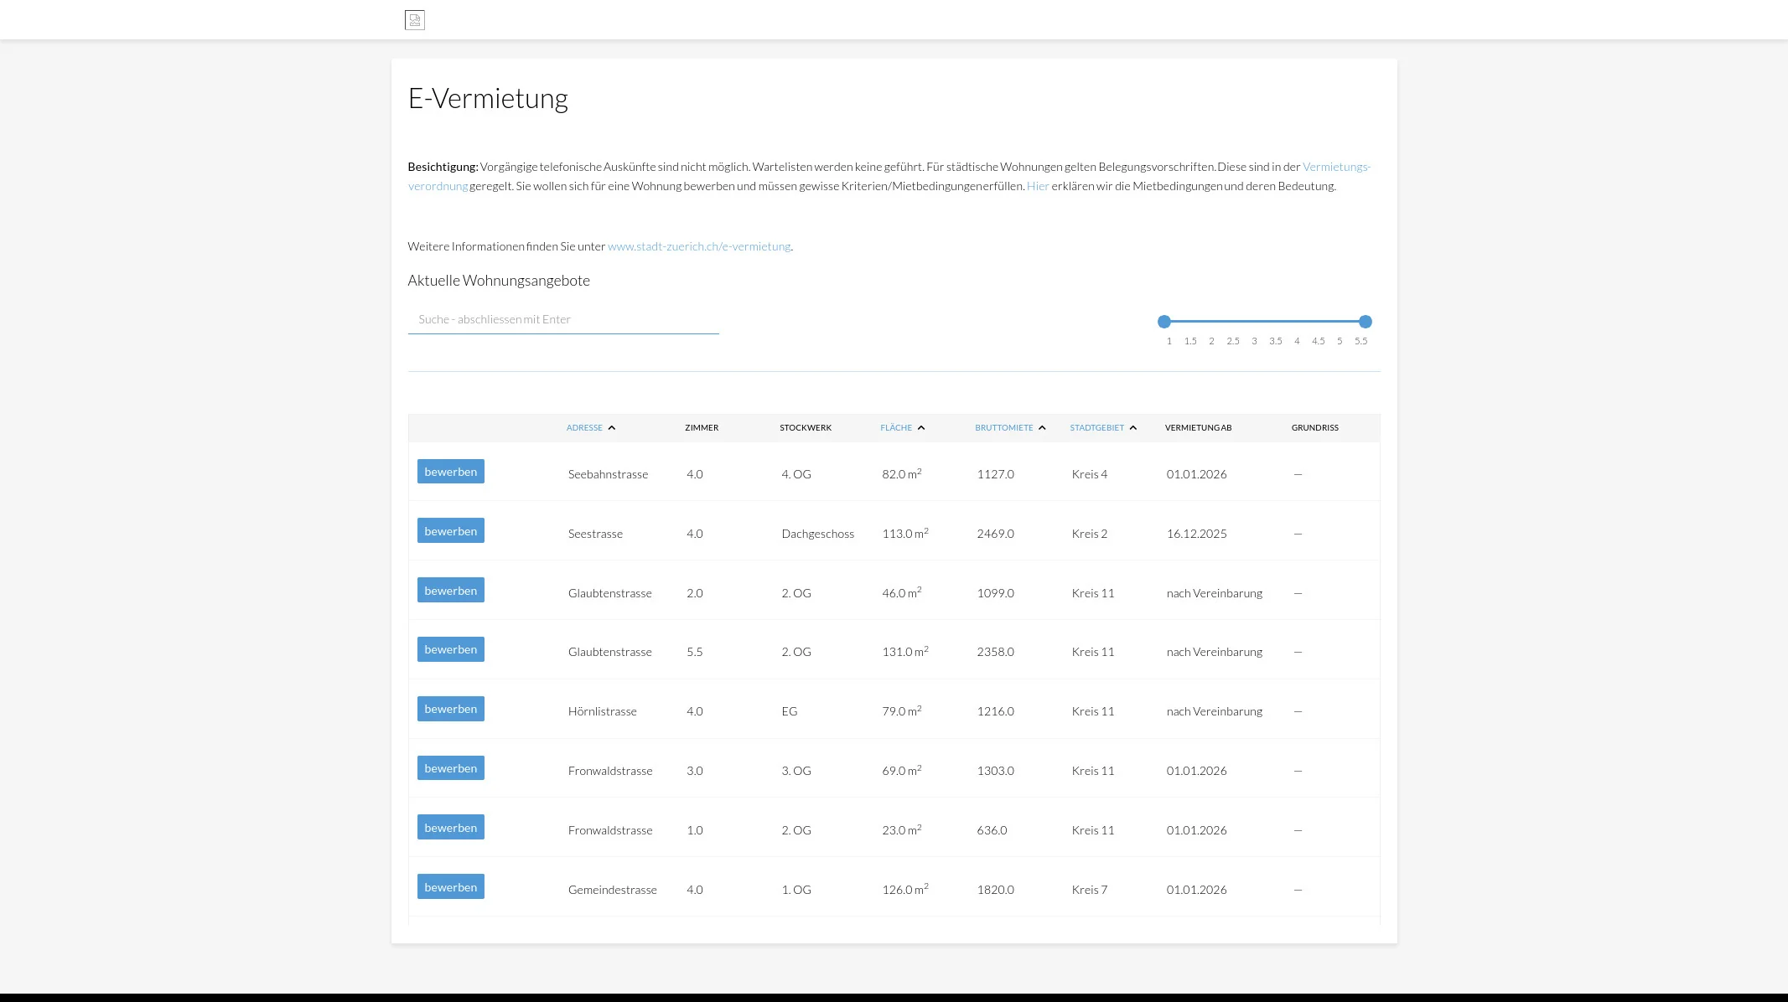Sort by Bruttomiete column arrow
This screenshot has height=1002, width=1788.
coord(1042,428)
